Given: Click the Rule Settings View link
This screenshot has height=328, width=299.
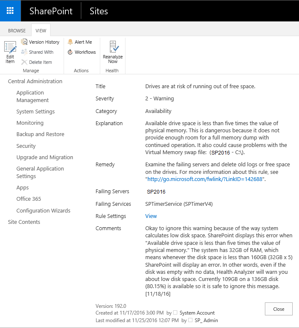Looking at the screenshot, I should tap(151, 216).
